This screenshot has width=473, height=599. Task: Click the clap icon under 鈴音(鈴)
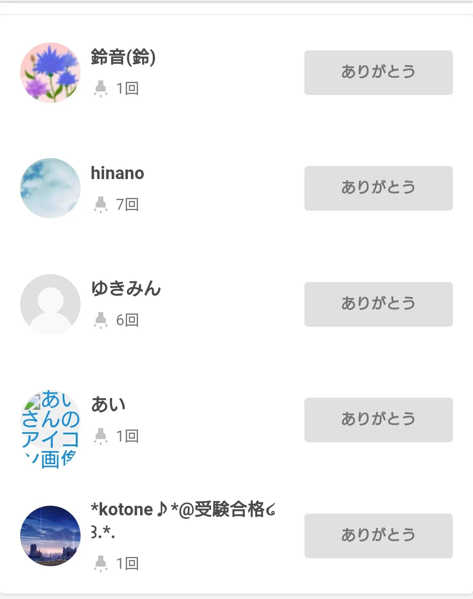pyautogui.click(x=101, y=88)
